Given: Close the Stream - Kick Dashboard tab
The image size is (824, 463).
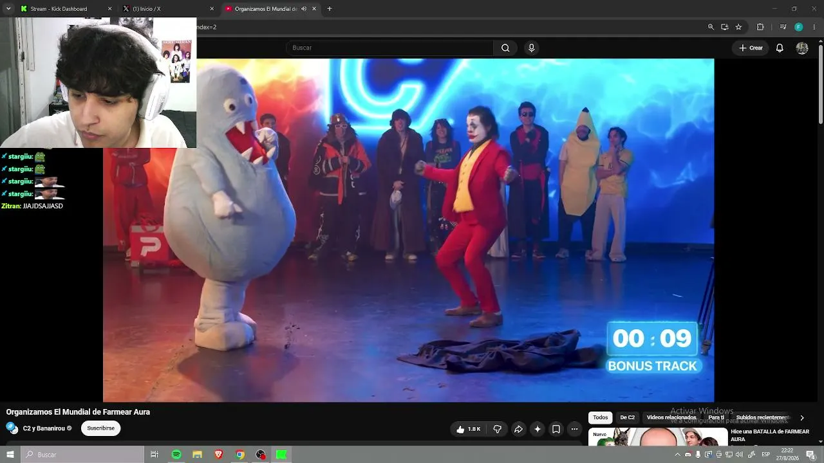Looking at the screenshot, I should [x=109, y=9].
